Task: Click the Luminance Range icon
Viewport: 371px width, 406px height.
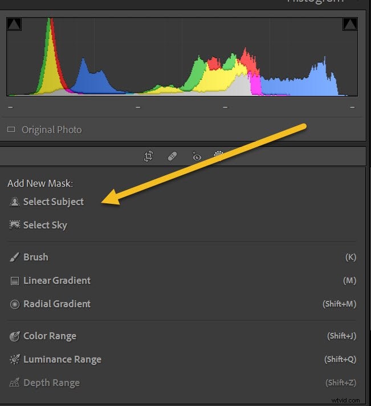Action: (x=14, y=359)
